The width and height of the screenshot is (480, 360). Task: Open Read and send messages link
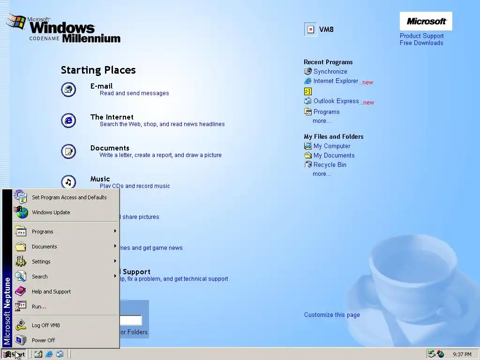tap(135, 93)
